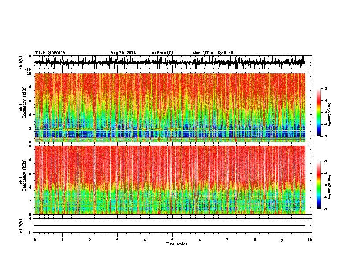
Task: Click the "10" kHz tick of ch.2 spectrogram
Action: click(29, 146)
